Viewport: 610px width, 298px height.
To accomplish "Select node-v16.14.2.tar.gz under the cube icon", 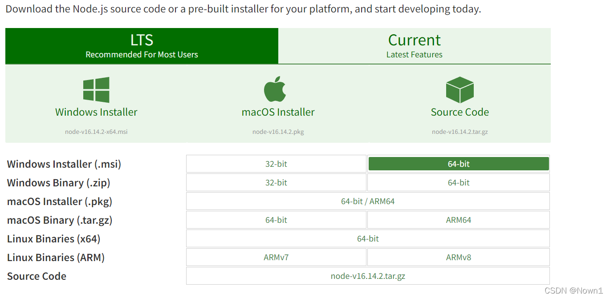I will pos(460,132).
